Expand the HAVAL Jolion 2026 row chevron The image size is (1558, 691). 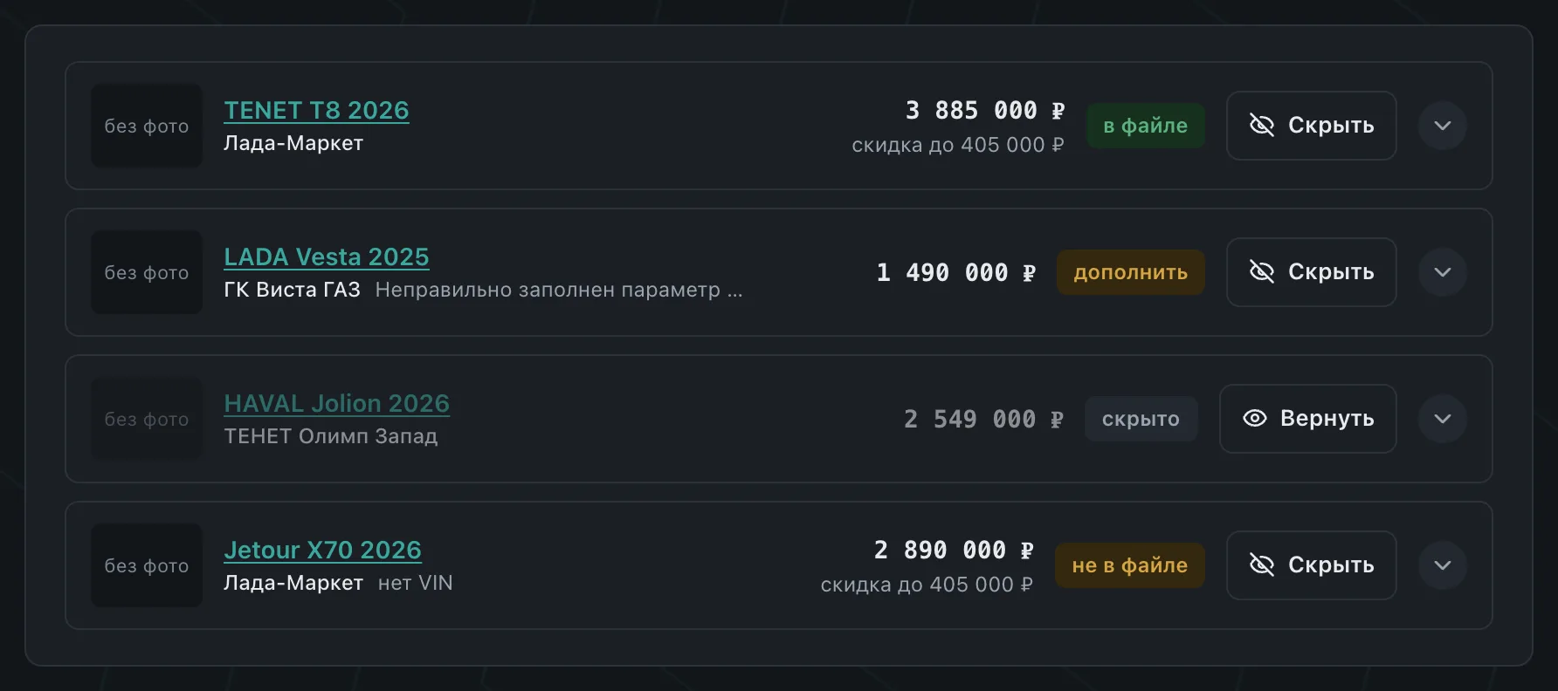(1442, 419)
